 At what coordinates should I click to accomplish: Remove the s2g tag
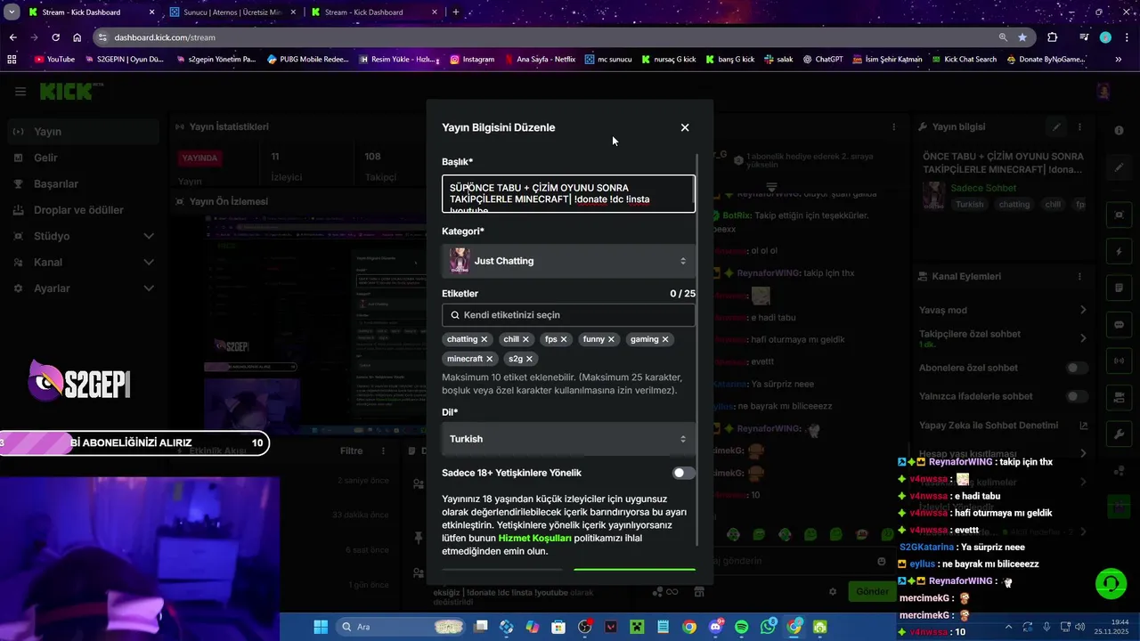(529, 359)
